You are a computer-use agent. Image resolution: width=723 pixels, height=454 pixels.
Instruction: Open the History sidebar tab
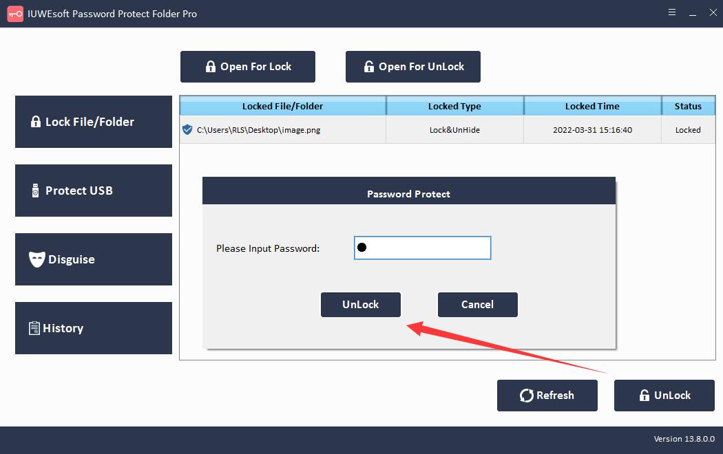coord(94,328)
